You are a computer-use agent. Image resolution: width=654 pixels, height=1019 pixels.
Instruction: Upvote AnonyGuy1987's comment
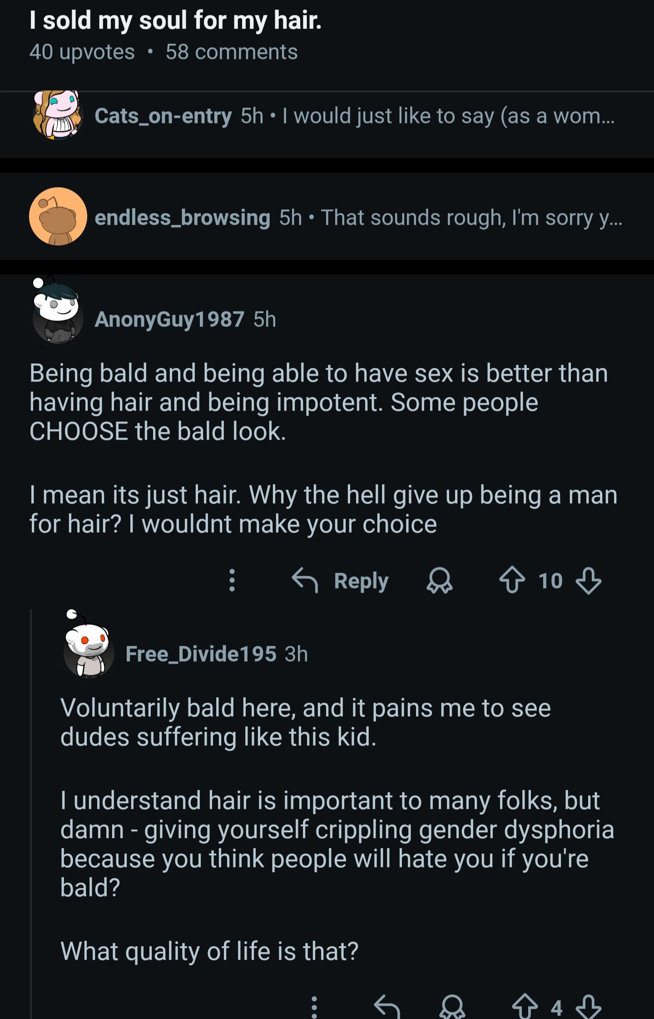point(512,580)
